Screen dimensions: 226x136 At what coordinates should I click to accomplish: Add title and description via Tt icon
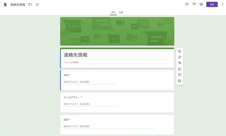point(180,63)
